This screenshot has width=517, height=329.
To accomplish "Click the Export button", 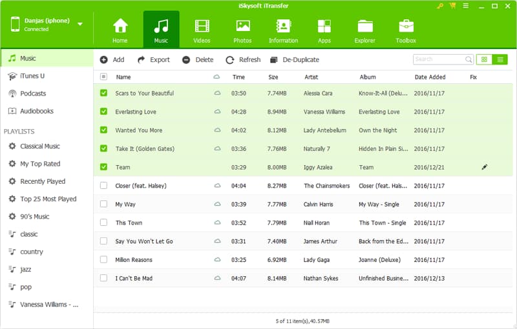I will 154,59.
